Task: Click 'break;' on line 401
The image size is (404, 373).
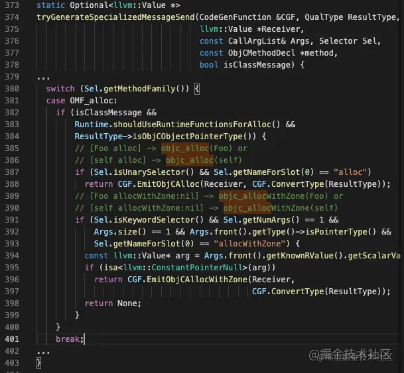Action: pos(70,339)
